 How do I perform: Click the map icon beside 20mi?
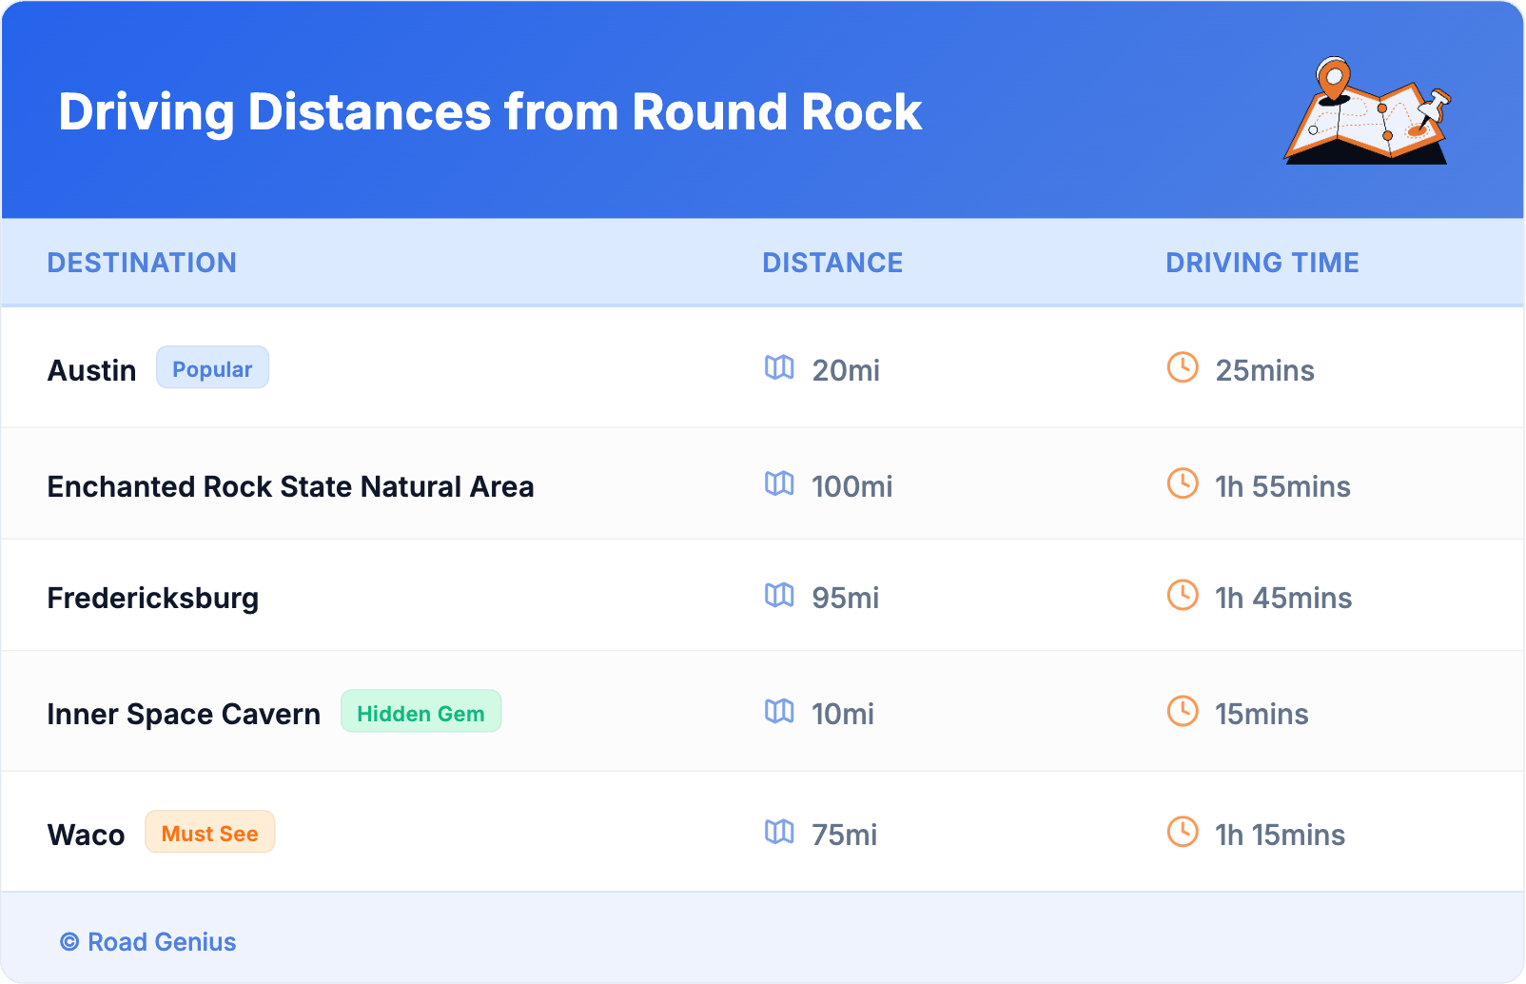click(779, 367)
